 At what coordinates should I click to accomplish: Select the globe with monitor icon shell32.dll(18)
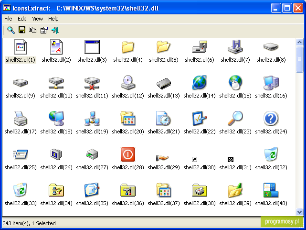[x=56, y=119]
